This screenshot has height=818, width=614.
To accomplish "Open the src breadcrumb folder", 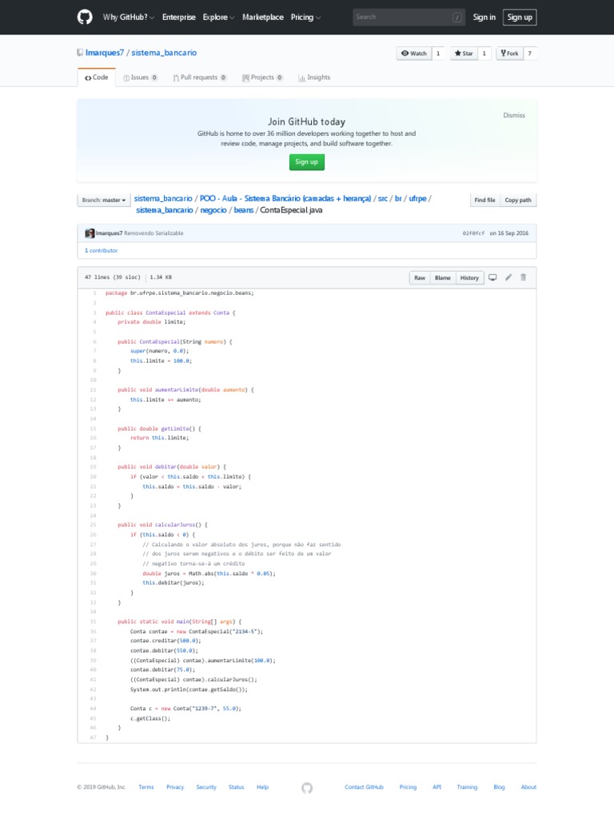I will pos(383,199).
